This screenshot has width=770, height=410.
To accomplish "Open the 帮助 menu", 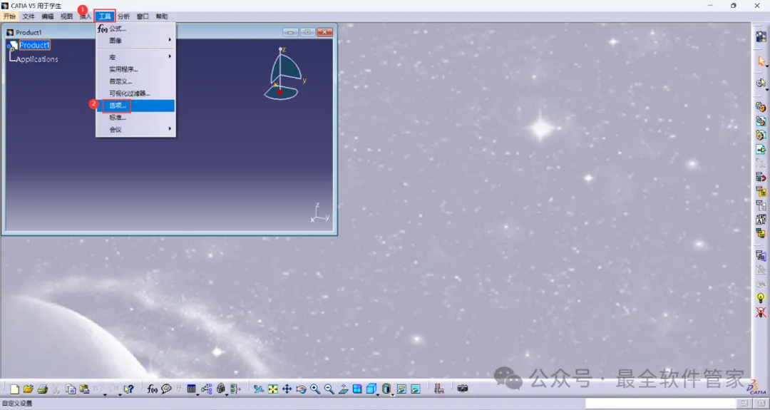I will [162, 16].
